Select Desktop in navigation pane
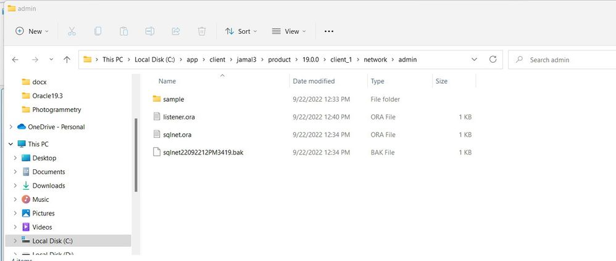 click(x=44, y=158)
